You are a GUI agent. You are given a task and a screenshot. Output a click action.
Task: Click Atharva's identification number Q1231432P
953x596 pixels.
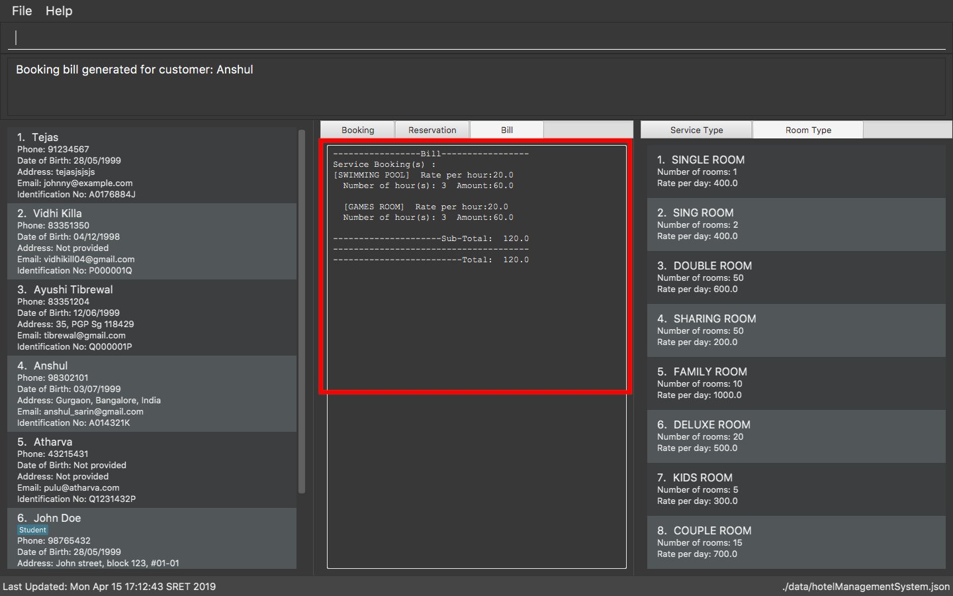[x=76, y=499]
